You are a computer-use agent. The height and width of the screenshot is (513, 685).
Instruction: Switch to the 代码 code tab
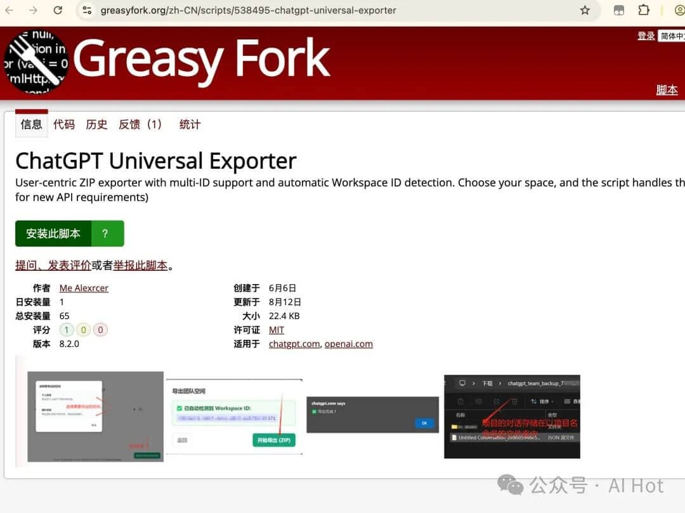pos(63,124)
